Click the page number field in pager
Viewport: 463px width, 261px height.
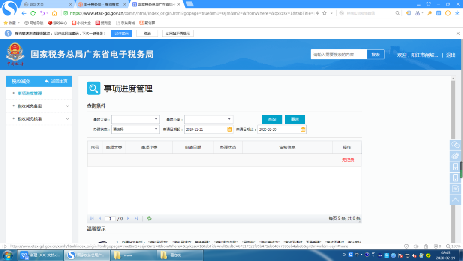110,219
